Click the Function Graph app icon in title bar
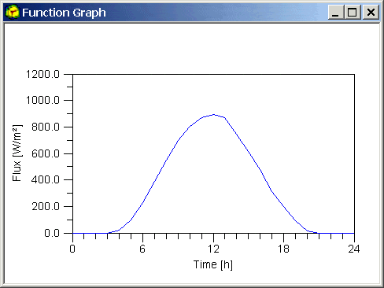The image size is (384, 288). [13, 12]
